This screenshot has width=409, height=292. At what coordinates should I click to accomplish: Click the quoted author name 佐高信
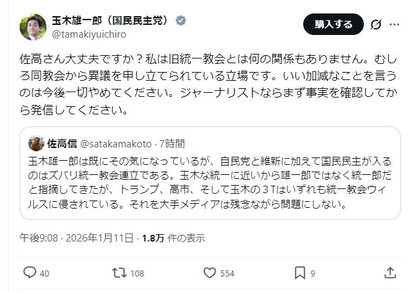tap(62, 143)
